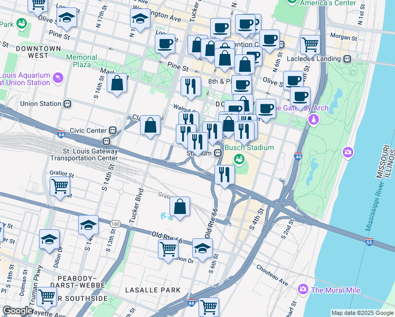
Task: Select the Mississippi River label
Action: pyautogui.click(x=375, y=206)
